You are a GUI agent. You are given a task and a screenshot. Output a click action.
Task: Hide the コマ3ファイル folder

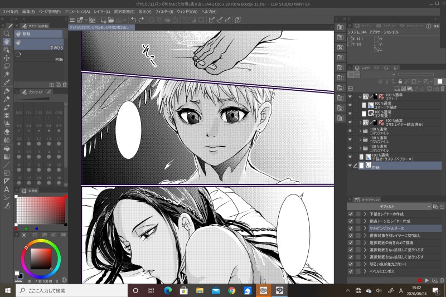coord(350,131)
